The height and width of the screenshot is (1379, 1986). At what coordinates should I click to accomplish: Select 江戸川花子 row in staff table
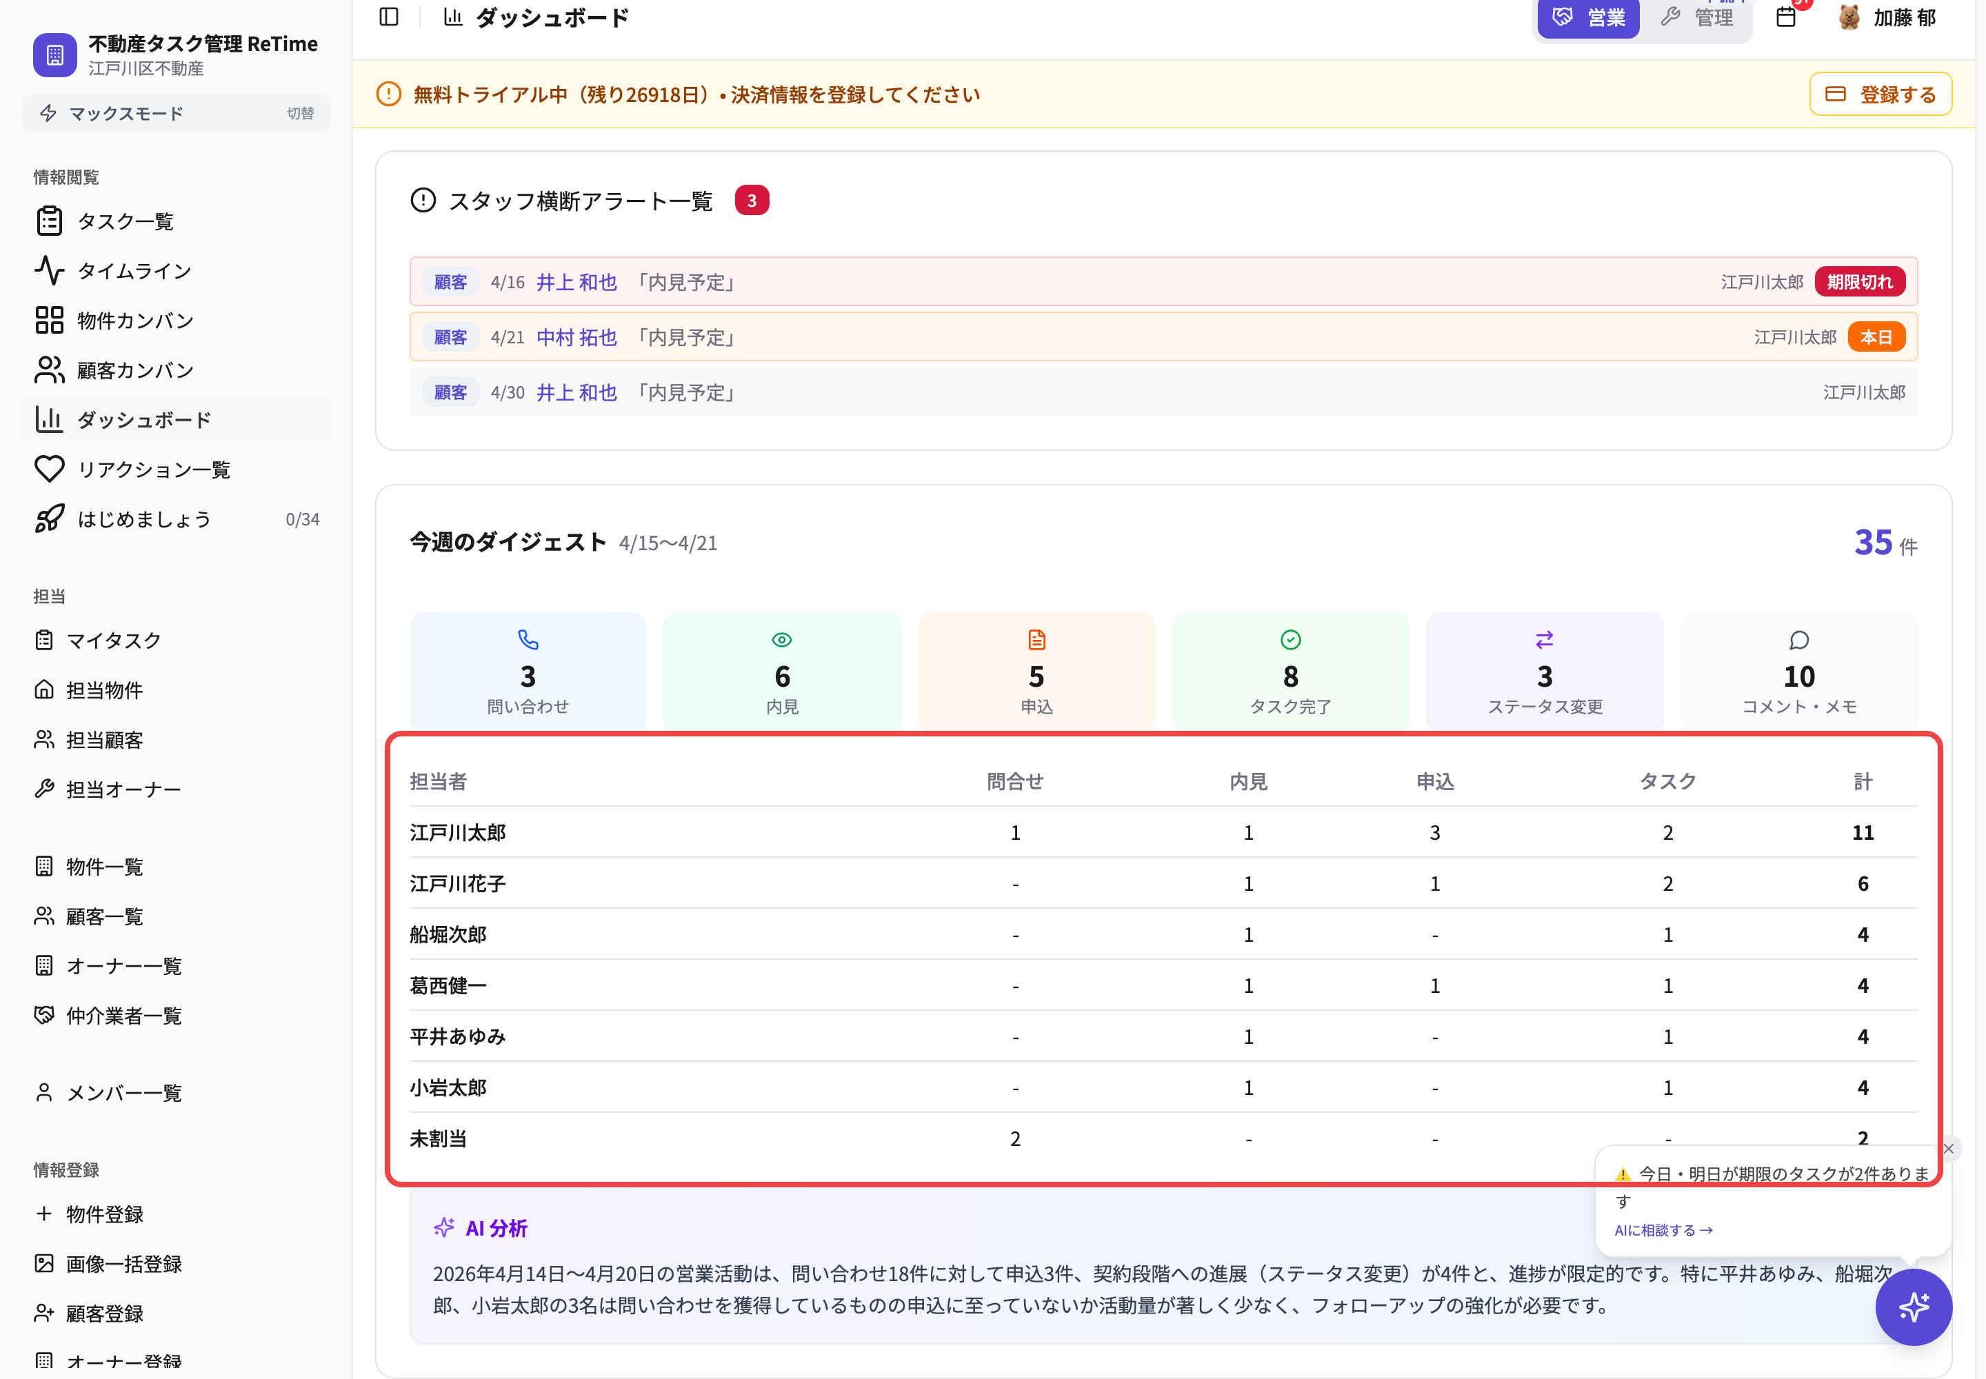pos(1163,883)
